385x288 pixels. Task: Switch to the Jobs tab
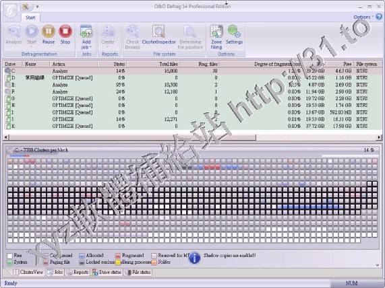[x=55, y=272]
